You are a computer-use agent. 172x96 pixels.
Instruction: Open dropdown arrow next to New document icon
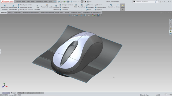(x=63, y=2)
